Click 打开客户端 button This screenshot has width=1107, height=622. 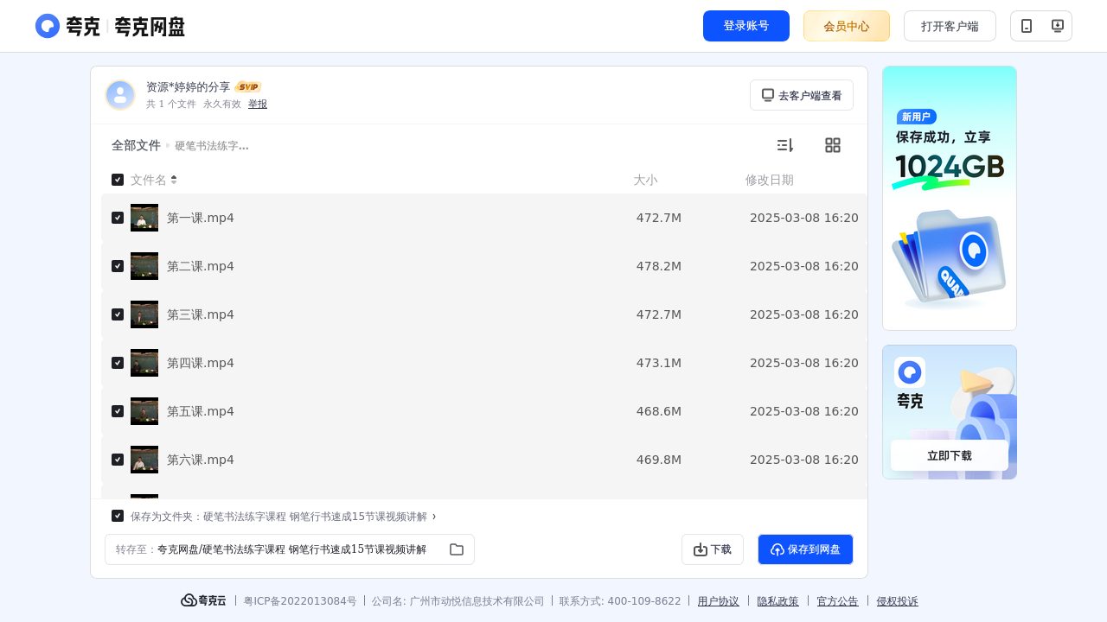950,26
